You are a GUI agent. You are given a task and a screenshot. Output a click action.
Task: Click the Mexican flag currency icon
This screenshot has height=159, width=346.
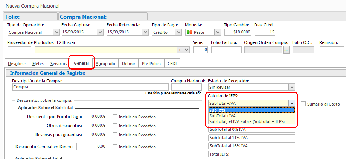pyautogui.click(x=189, y=32)
